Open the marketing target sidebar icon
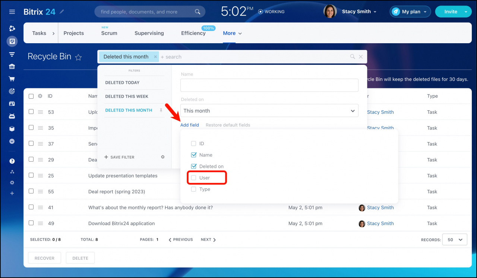 (12, 91)
